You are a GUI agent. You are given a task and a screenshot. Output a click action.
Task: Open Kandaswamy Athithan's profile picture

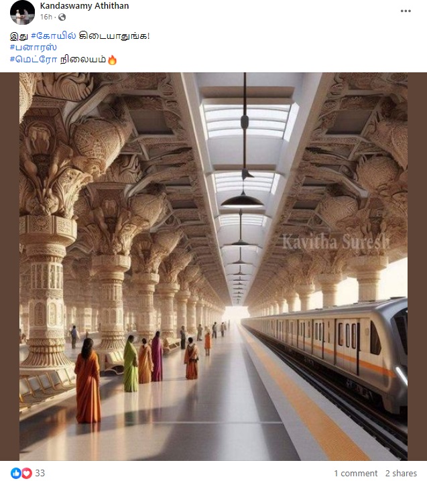coord(22,13)
